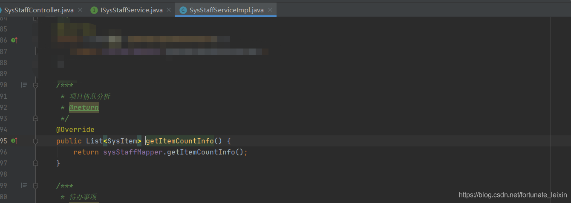Switch to the ISysStaffService.java tab
The width and height of the screenshot is (571, 203).
(x=131, y=10)
